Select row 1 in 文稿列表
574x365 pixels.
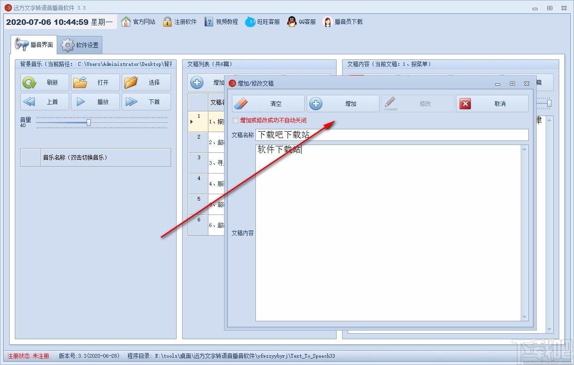pyautogui.click(x=206, y=122)
